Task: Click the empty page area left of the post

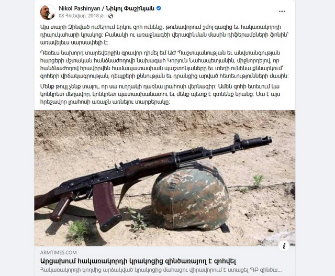Action: (x=17, y=138)
